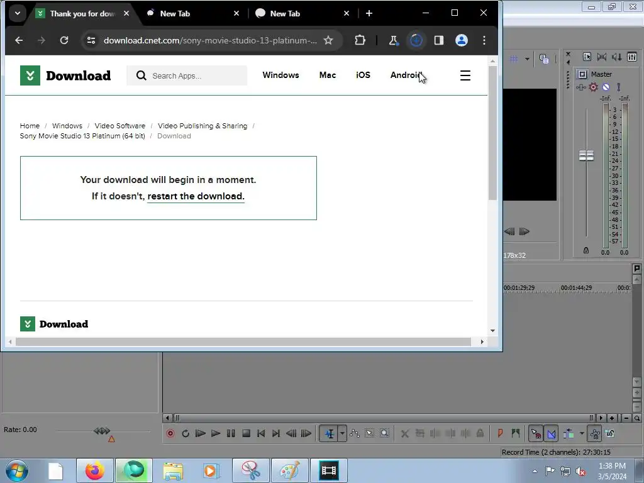Click the Insert Marker orange flag icon

click(x=500, y=433)
